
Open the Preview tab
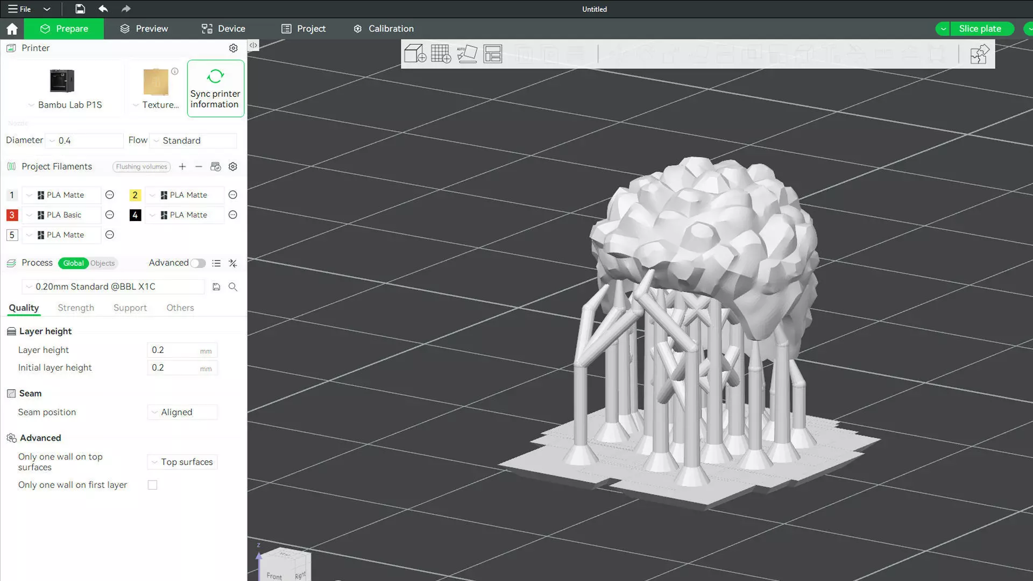pos(144,29)
